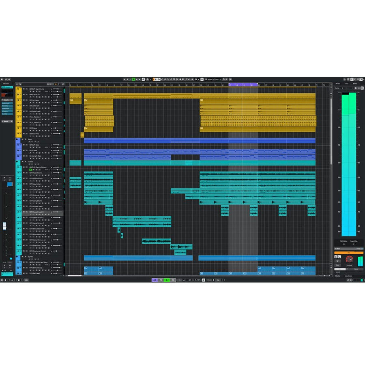Solo the GROUP Main Drums track
365x365 pixels.
click(26, 89)
